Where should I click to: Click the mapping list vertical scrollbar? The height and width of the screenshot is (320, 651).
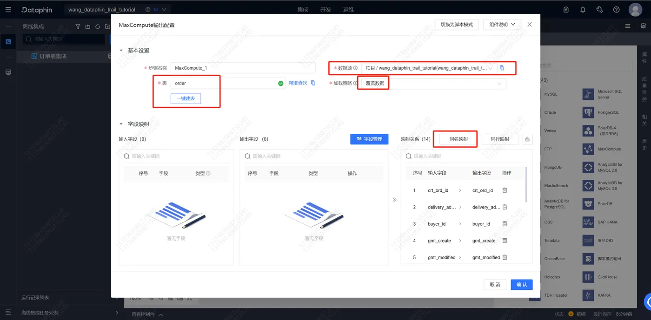coord(526,185)
